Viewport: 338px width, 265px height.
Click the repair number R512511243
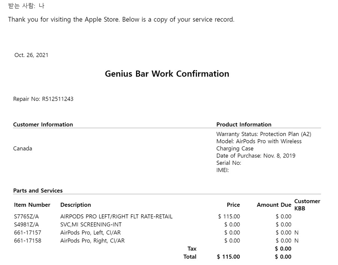[57, 99]
